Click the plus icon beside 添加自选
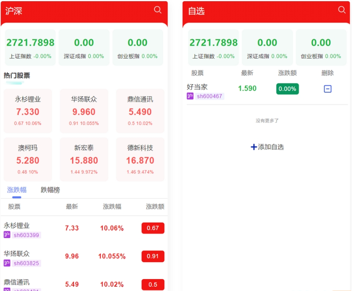 (254, 147)
